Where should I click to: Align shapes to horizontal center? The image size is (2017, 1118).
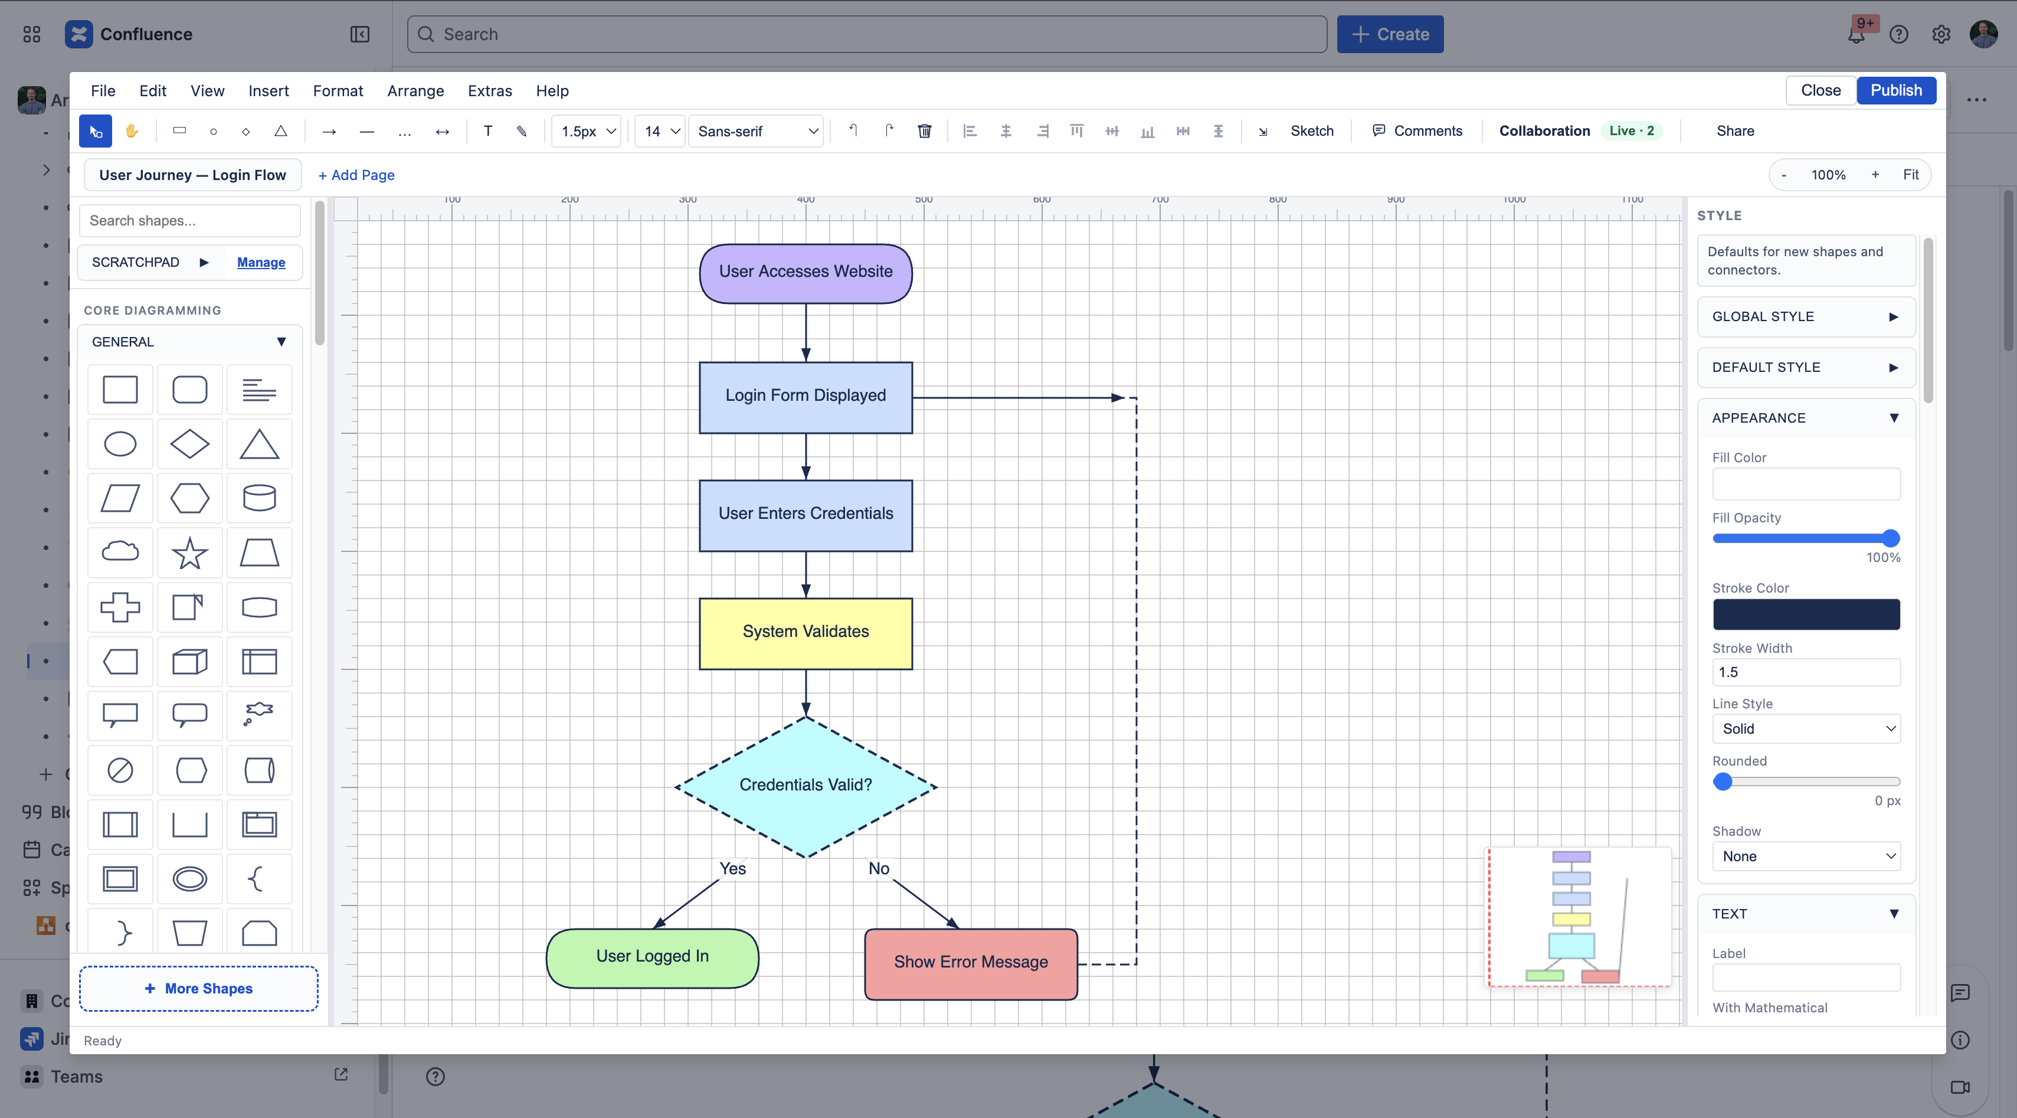pos(1006,131)
